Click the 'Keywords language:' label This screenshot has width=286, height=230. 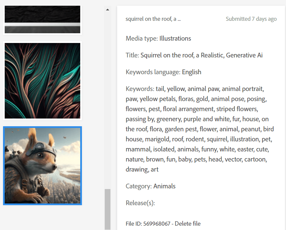153,72
